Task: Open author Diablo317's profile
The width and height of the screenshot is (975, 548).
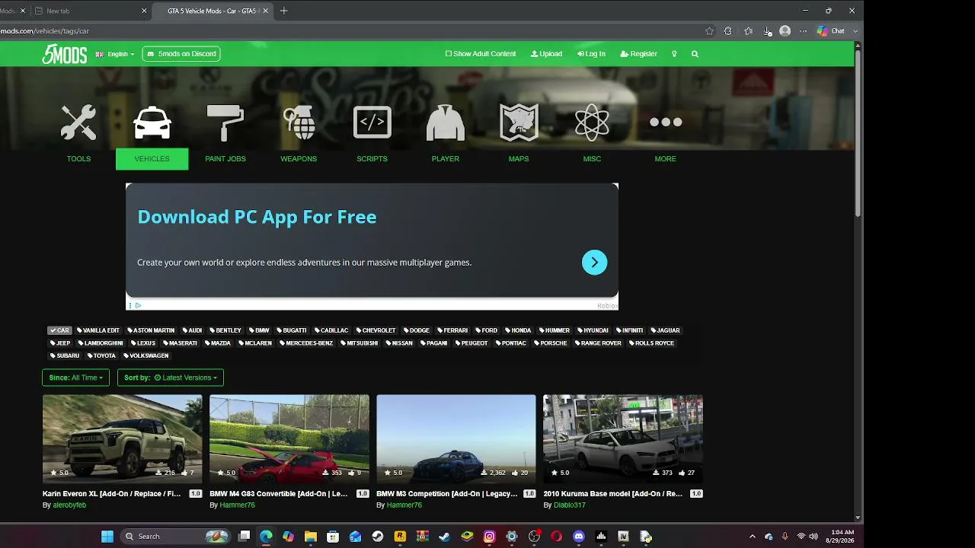Action: pos(570,505)
